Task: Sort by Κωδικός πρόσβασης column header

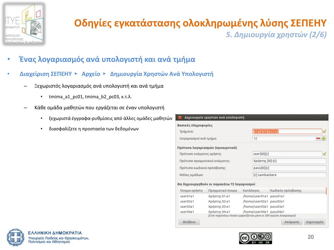Action: pos(297,190)
